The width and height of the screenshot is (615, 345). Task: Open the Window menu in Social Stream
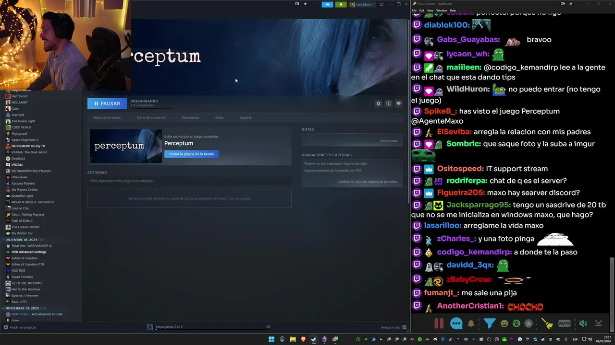[441, 10]
